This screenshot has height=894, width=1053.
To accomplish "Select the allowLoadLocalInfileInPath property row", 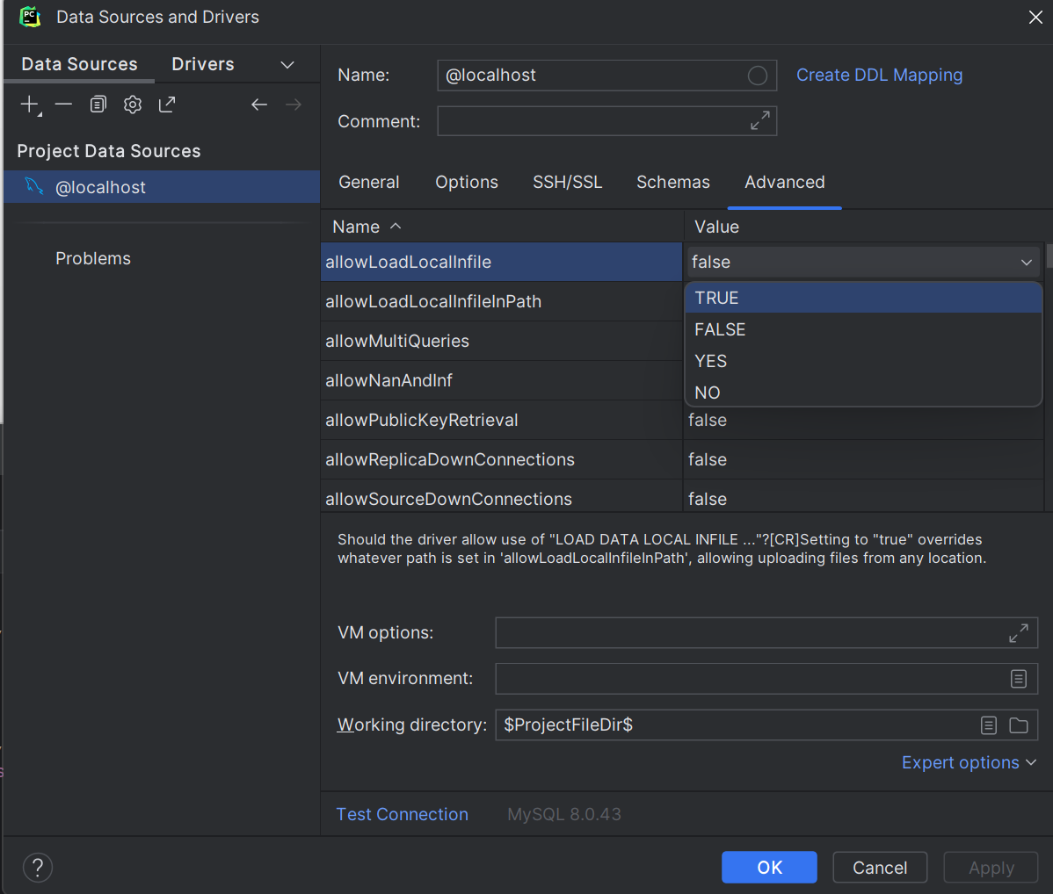I will (x=501, y=301).
